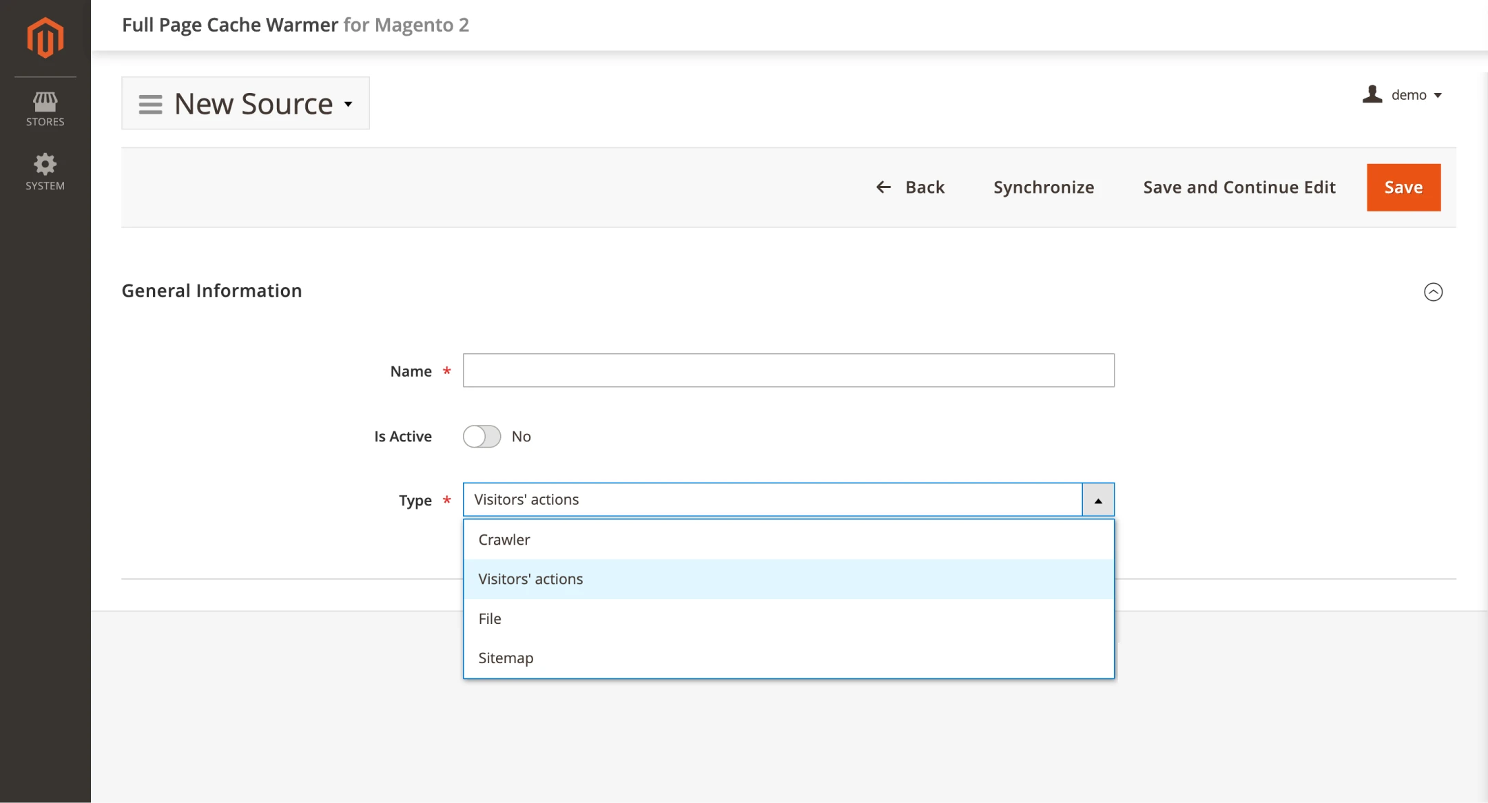Image resolution: width=1488 pixels, height=803 pixels.
Task: Click the Type select box showing Visitors' actions
Action: (x=772, y=500)
